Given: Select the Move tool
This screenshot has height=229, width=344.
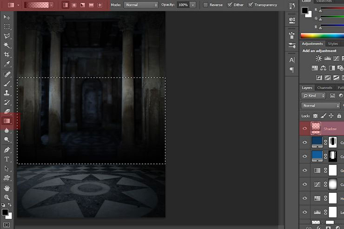Looking at the screenshot, I should 7,18.
